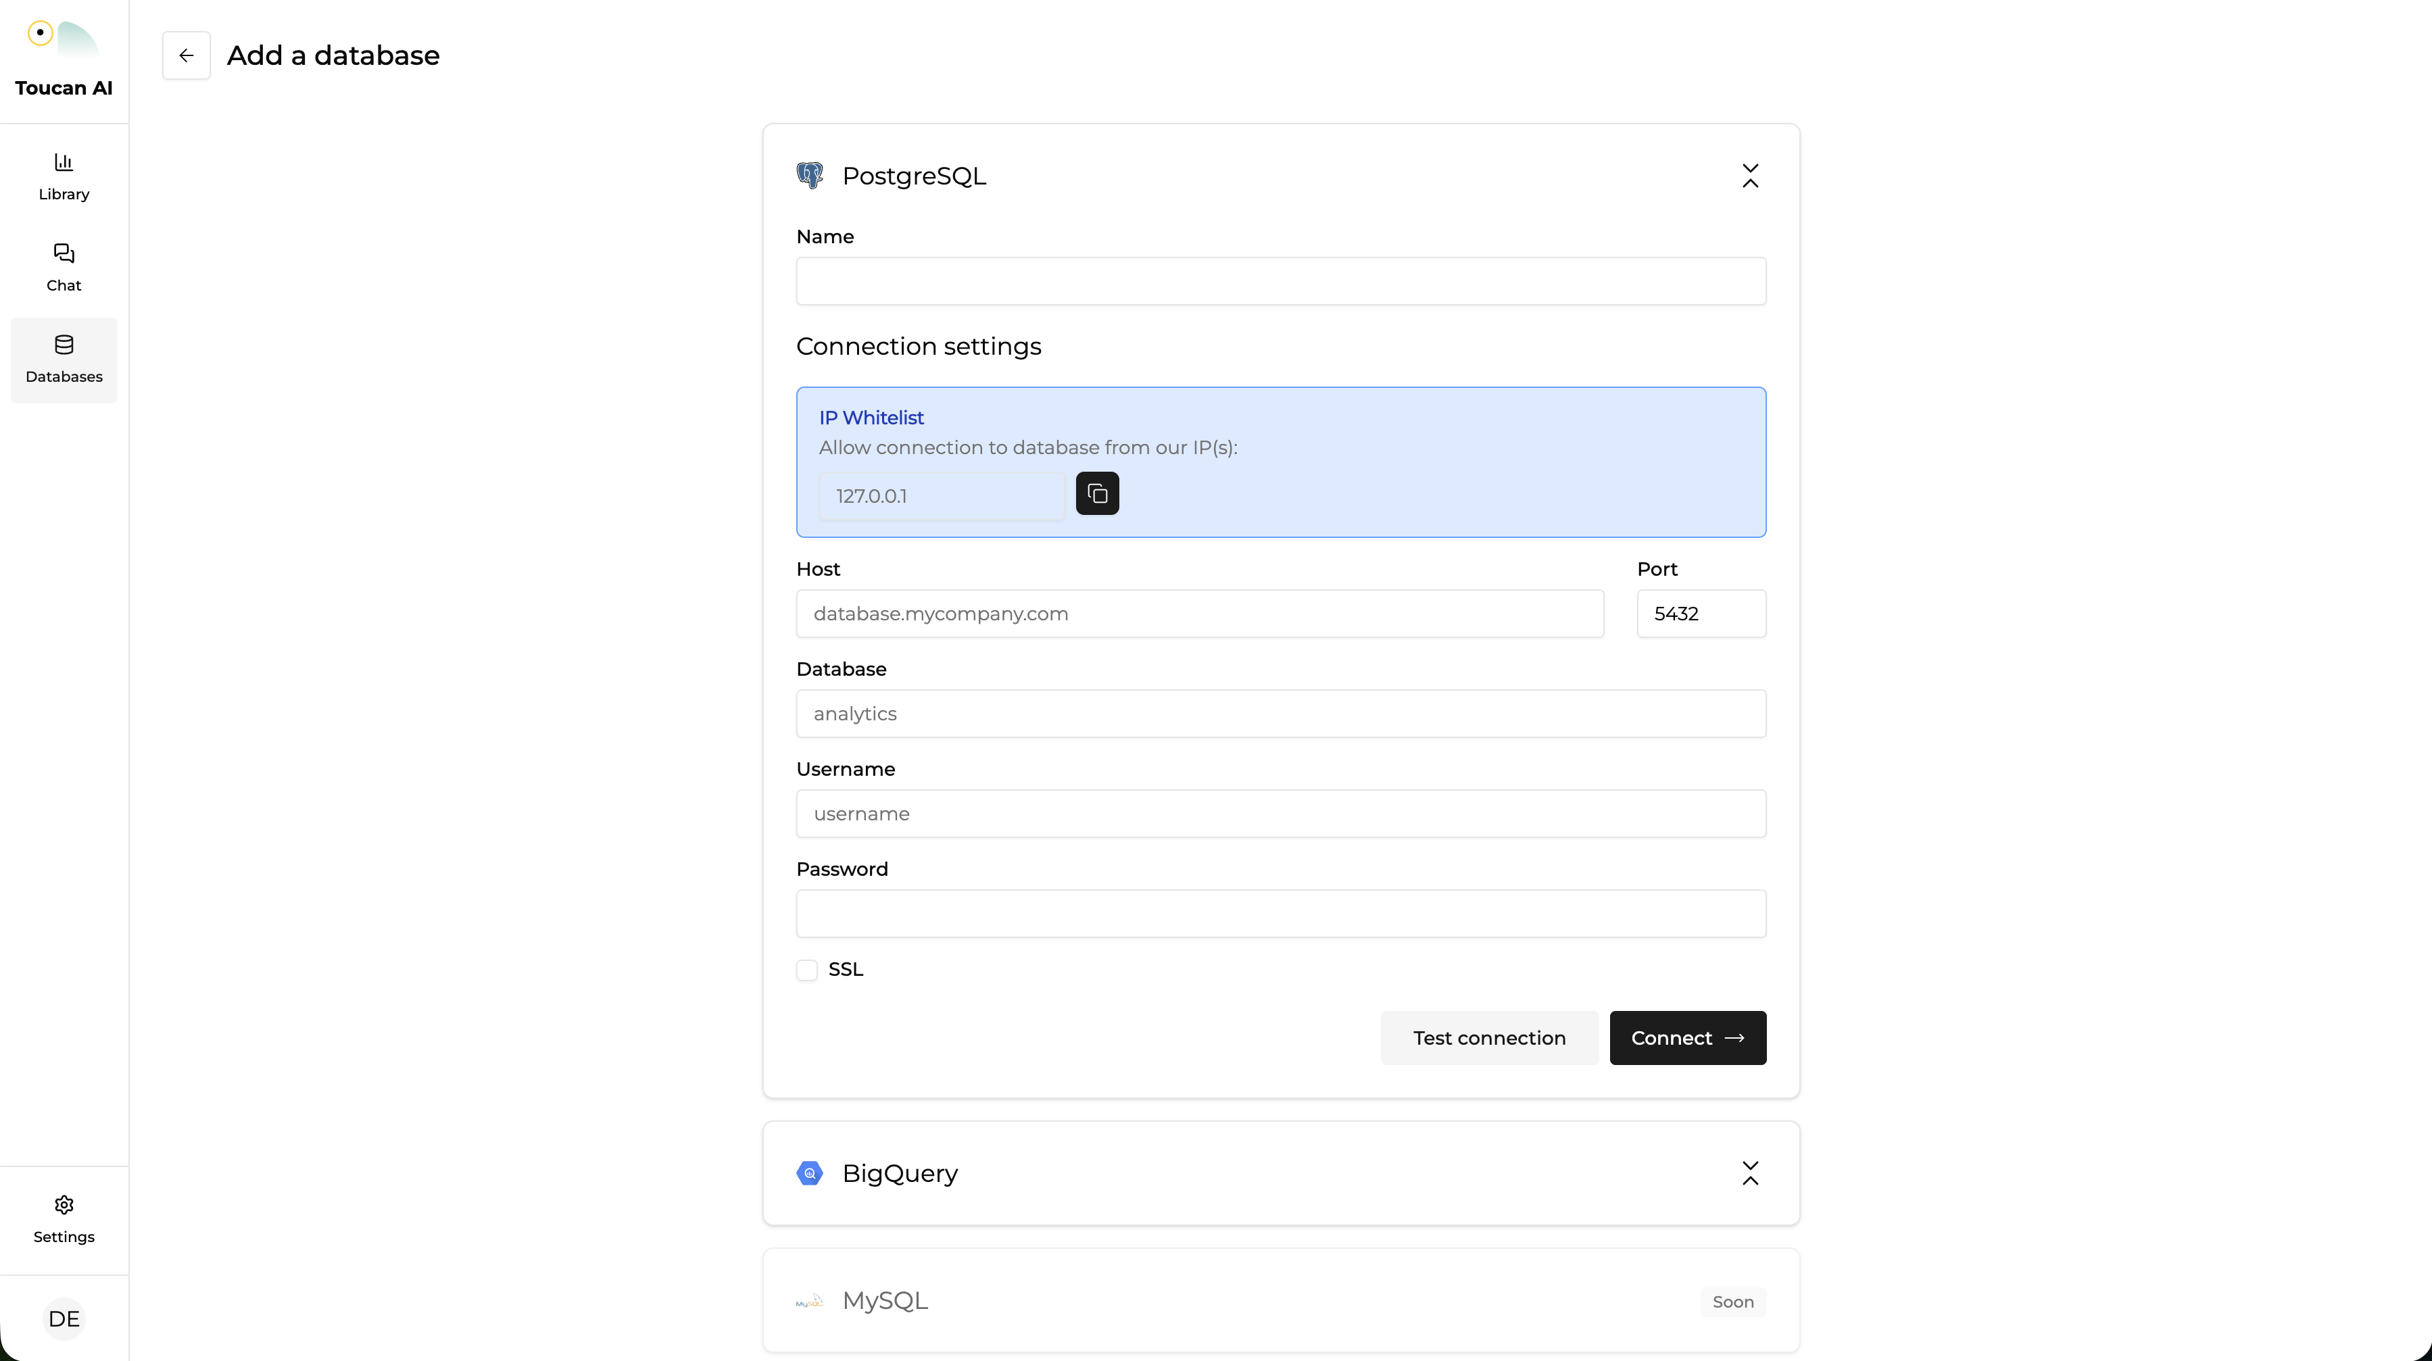
Task: Collapse the PostgreSQL section
Action: coord(1749,176)
